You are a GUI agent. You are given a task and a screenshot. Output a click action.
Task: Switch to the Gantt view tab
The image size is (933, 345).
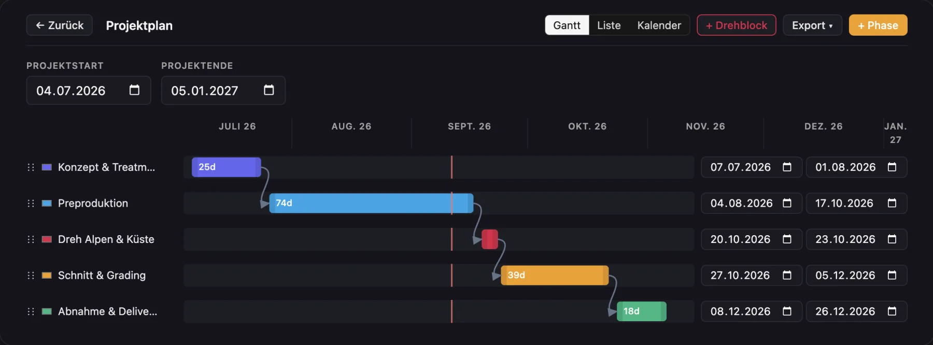click(x=567, y=25)
